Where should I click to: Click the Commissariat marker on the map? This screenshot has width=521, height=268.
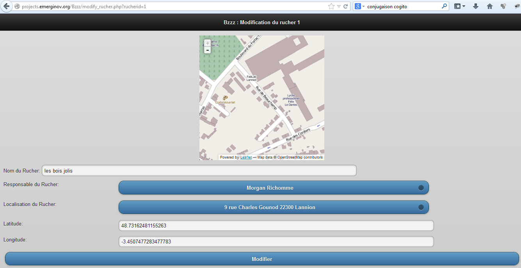[225, 98]
